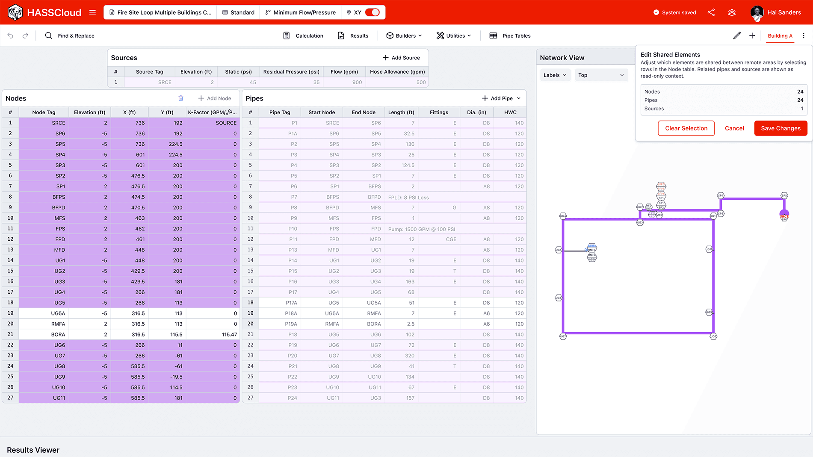
Task: Click the Pipe Tag column header
Action: (280, 112)
